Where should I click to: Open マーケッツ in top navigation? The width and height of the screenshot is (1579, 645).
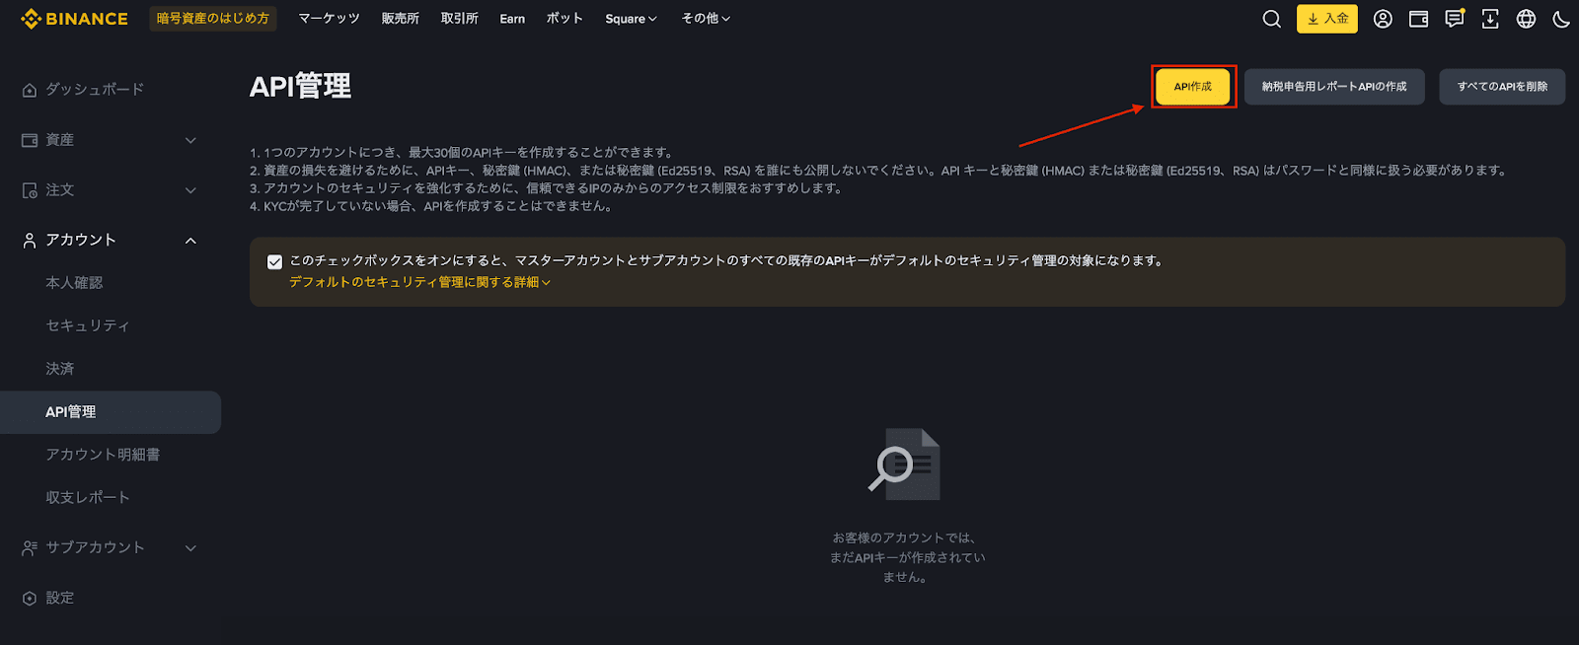coord(329,19)
